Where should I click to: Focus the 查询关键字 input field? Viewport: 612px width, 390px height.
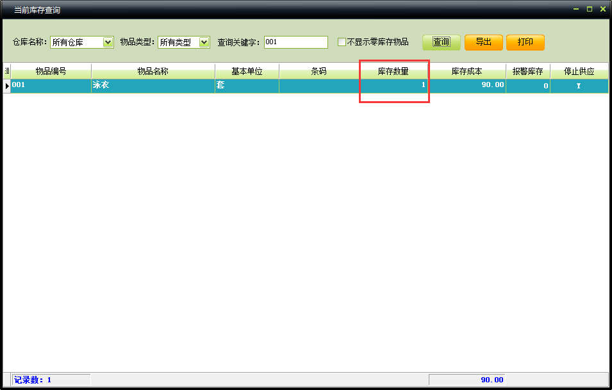295,42
